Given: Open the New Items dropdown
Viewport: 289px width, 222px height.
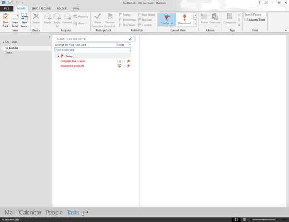Looking at the screenshot, I should (x=24, y=20).
